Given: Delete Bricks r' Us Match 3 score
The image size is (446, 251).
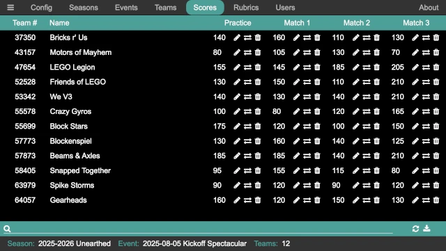Looking at the screenshot, I should tap(436, 38).
